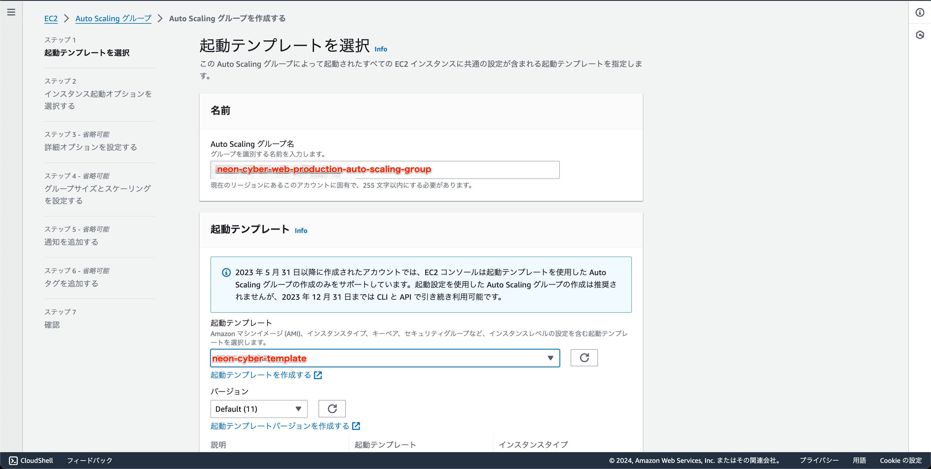Image resolution: width=931 pixels, height=469 pixels.
Task: Open the navigation hamburger menu
Action: [11, 12]
